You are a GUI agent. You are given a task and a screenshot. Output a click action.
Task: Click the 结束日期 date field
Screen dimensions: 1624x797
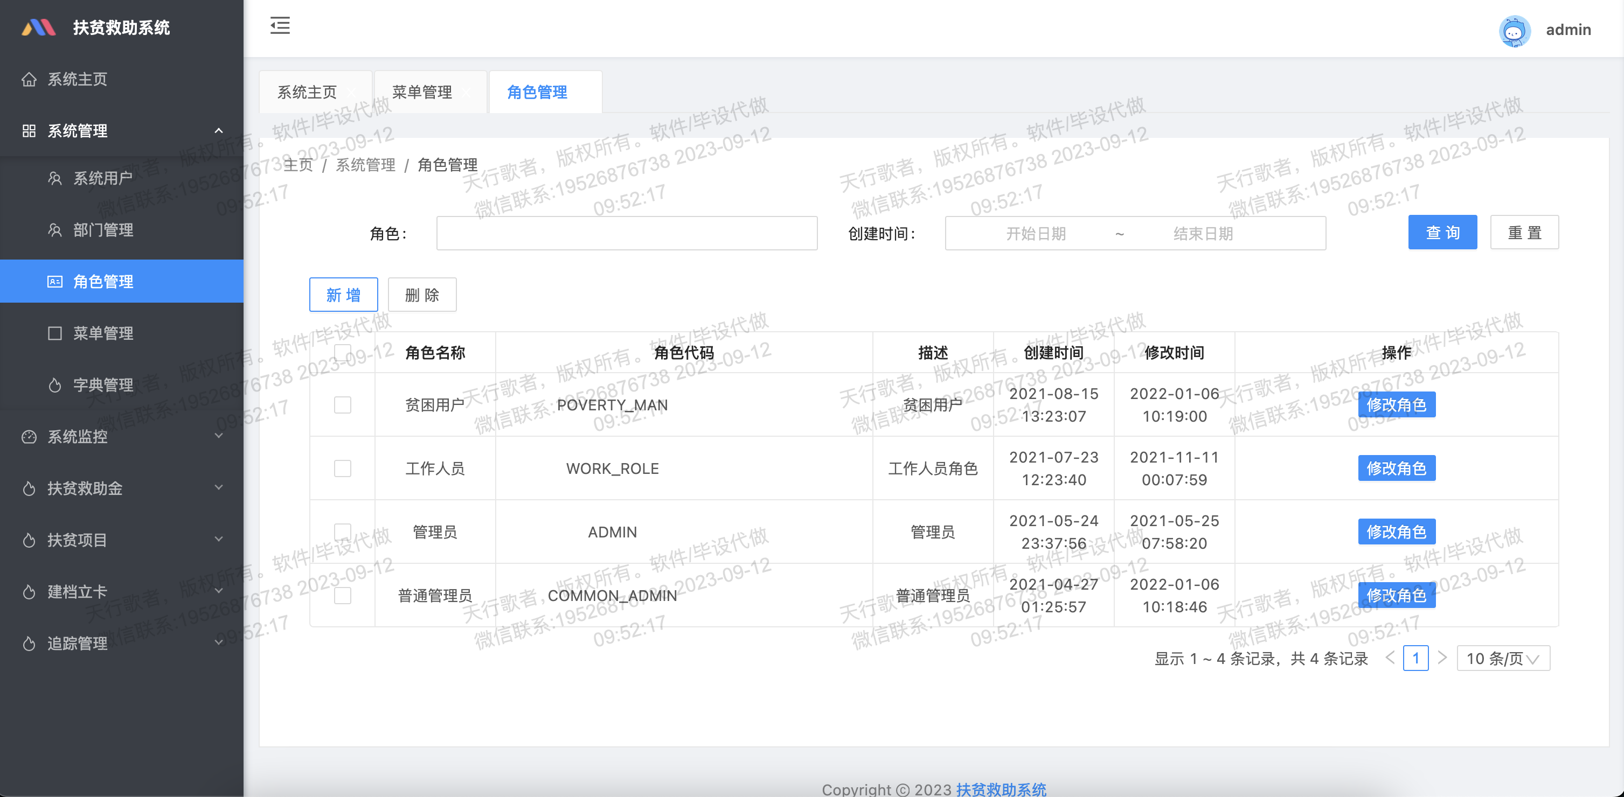click(x=1203, y=234)
